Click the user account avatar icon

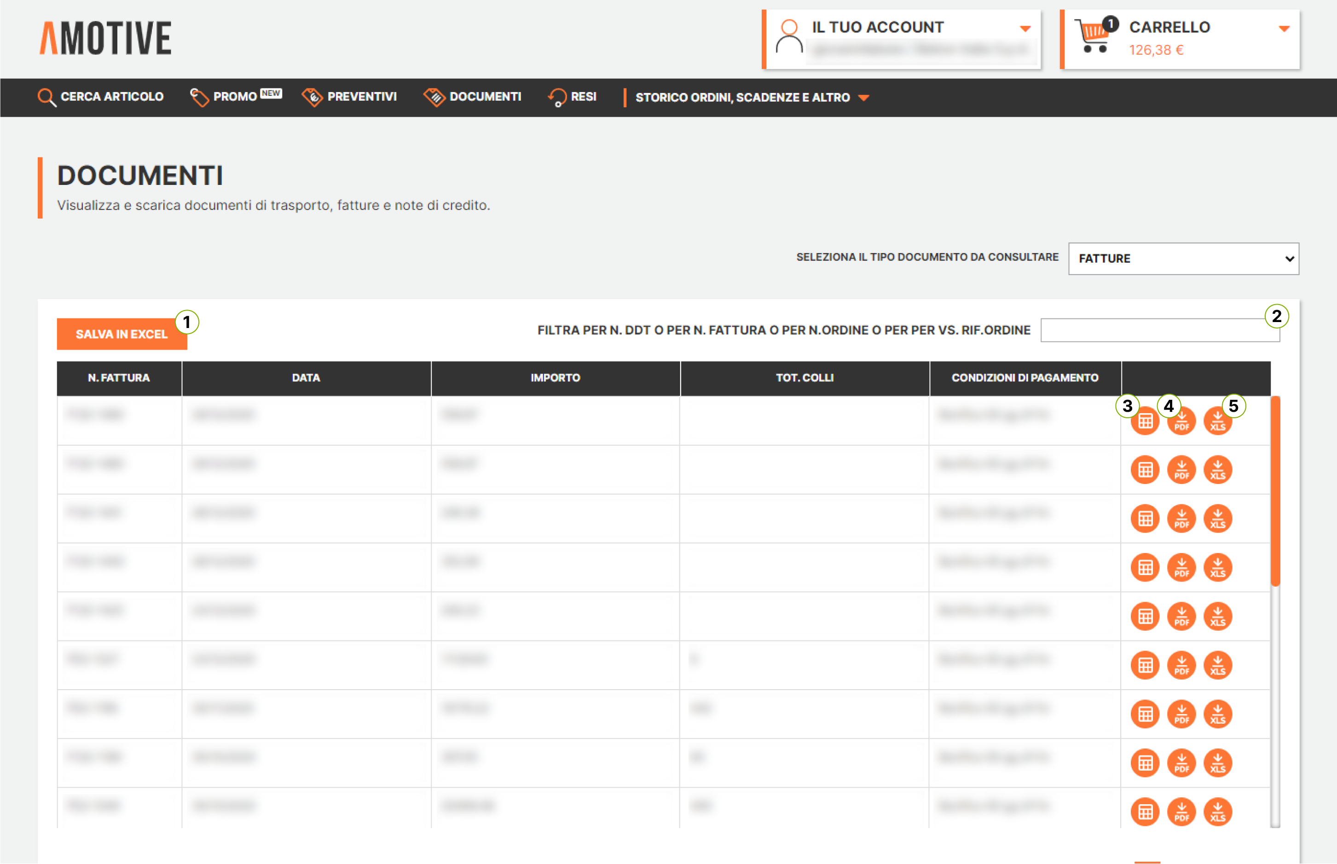tap(789, 36)
